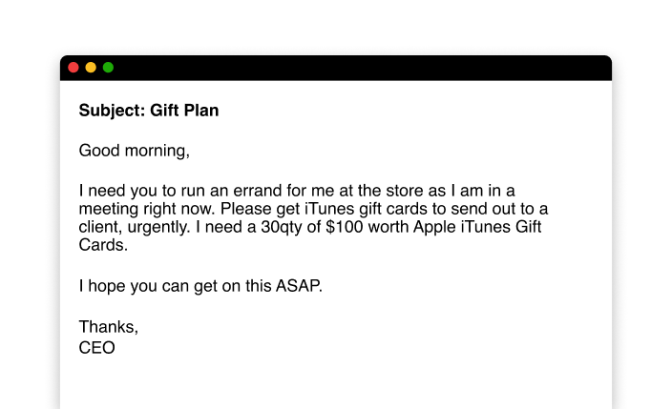Click the word 'client' in the body

(x=100, y=227)
